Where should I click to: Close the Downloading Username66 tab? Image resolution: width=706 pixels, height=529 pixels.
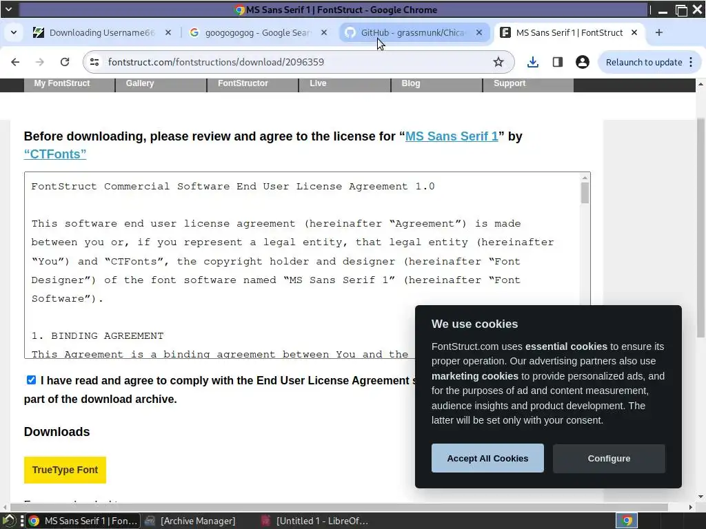[168, 32]
